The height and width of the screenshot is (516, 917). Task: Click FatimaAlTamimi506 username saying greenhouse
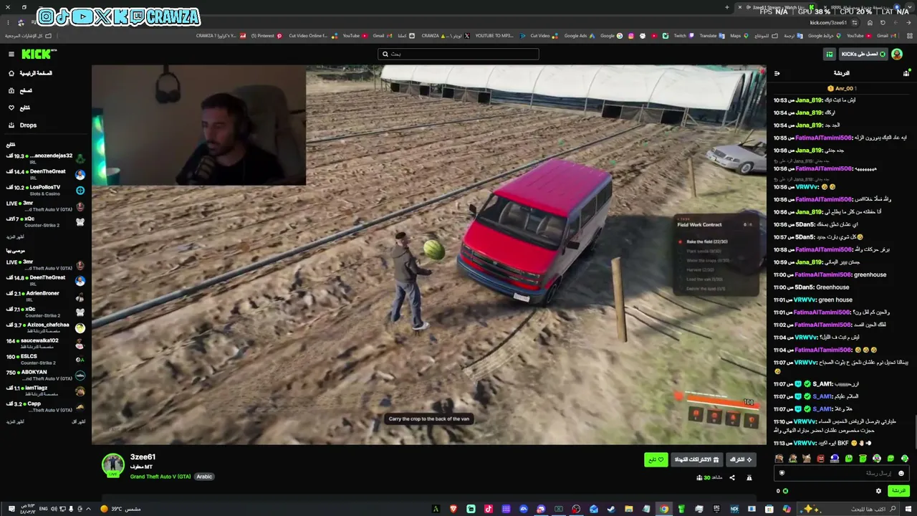824,274
